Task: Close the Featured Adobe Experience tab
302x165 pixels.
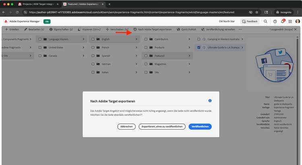Action: (x=103, y=4)
